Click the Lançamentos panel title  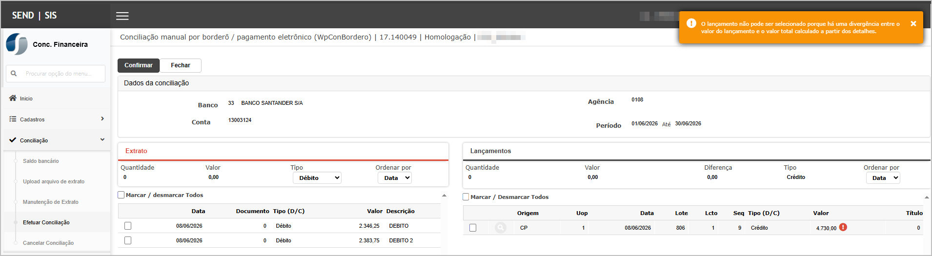490,151
